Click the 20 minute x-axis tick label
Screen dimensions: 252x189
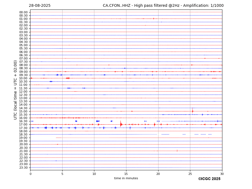(158, 174)
